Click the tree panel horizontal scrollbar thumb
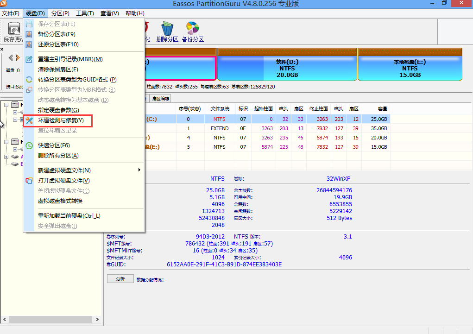The image size is (473, 334). click(x=50, y=319)
